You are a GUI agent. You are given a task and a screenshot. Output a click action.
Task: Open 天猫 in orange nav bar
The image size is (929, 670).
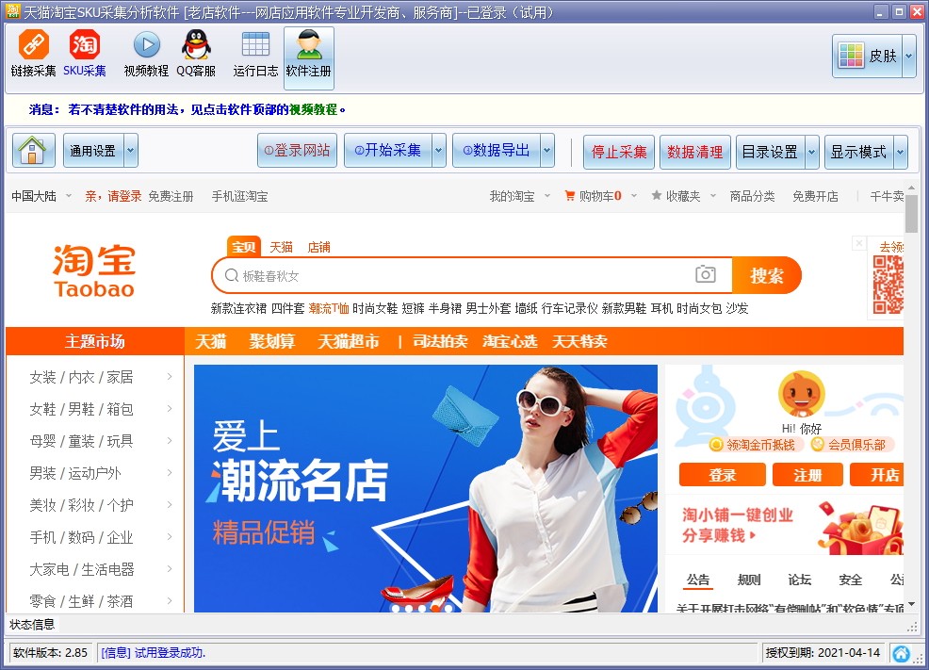click(211, 341)
